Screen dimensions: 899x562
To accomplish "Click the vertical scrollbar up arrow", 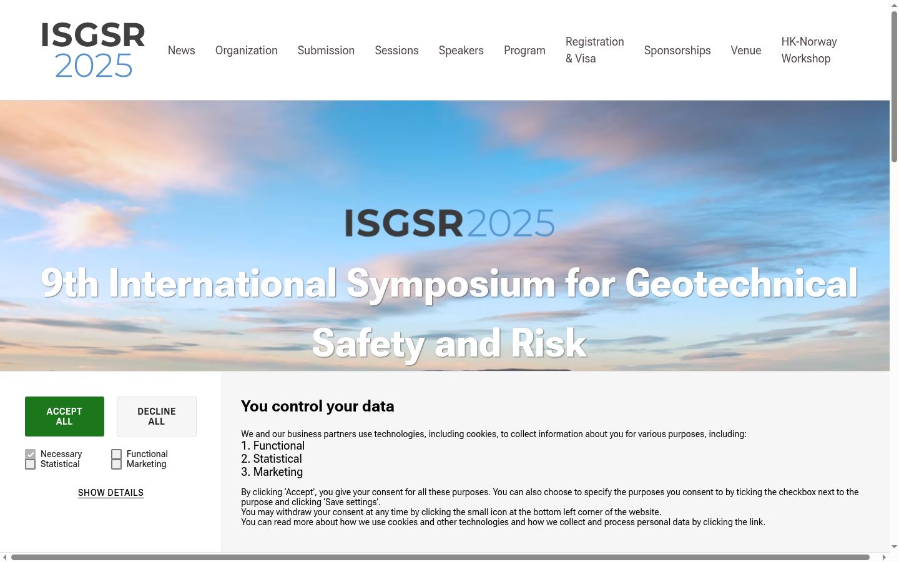I will (x=894, y=5).
